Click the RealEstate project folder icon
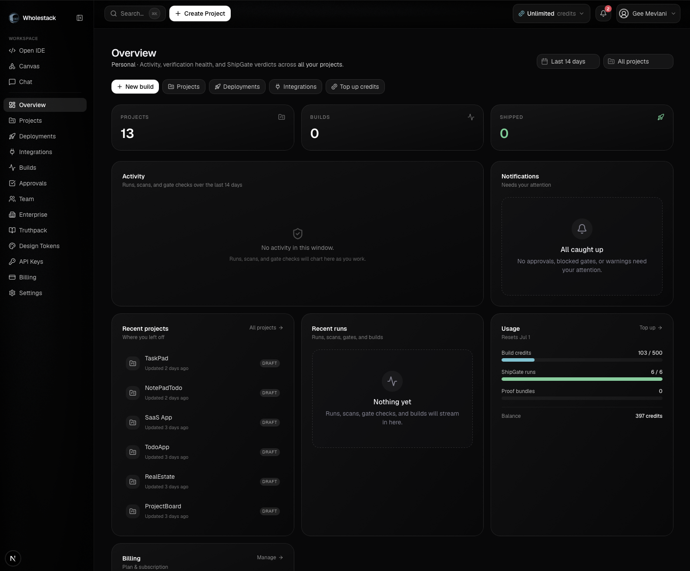 click(133, 482)
